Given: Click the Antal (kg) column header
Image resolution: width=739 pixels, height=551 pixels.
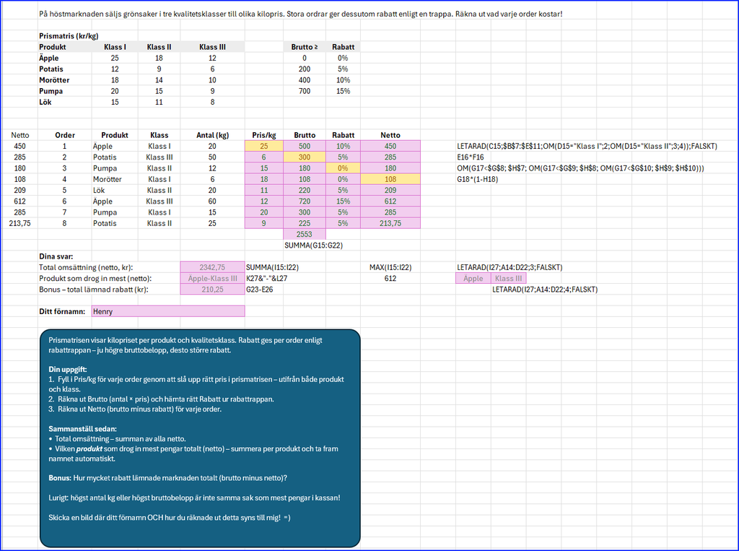Looking at the screenshot, I should coord(213,135).
